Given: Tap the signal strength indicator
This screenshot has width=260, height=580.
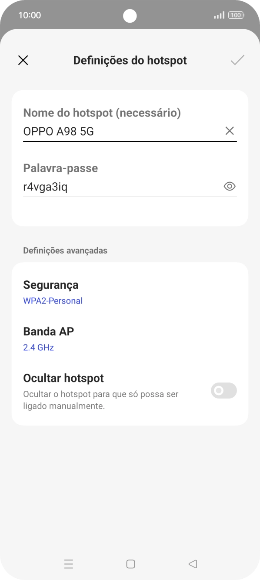Looking at the screenshot, I should (x=219, y=15).
